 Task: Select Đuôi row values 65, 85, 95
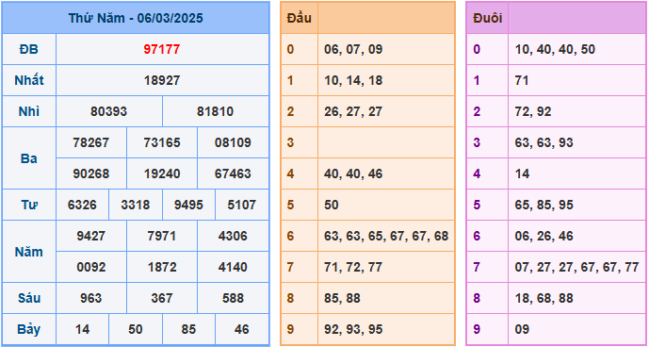tap(544, 205)
